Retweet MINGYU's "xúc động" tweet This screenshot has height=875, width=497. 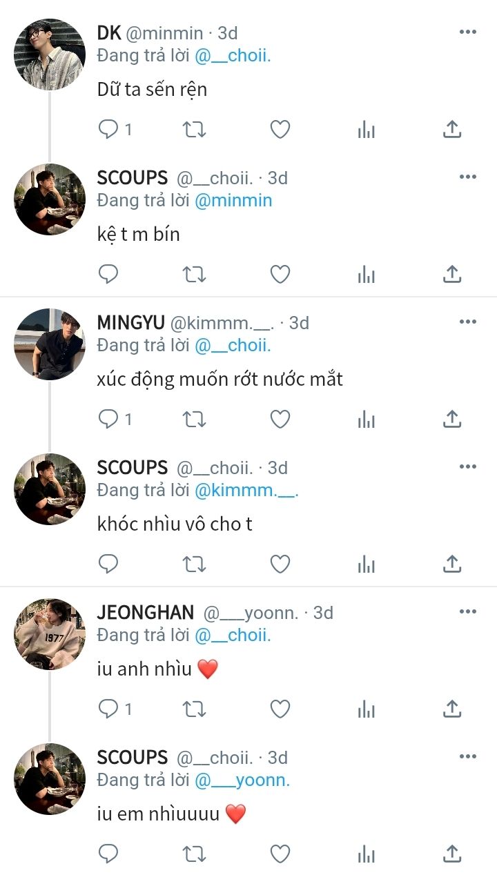tap(194, 419)
